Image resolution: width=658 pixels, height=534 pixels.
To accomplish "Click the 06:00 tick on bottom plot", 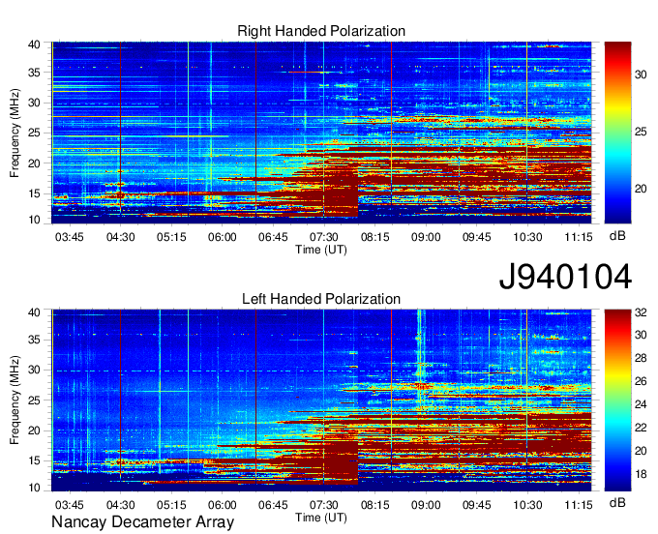I will (x=222, y=505).
